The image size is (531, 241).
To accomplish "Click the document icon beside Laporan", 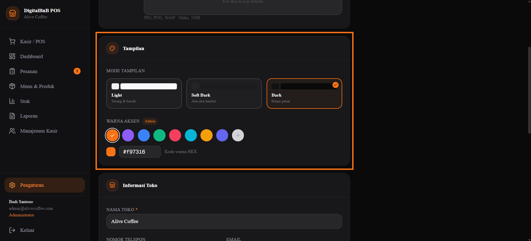I will (12, 116).
